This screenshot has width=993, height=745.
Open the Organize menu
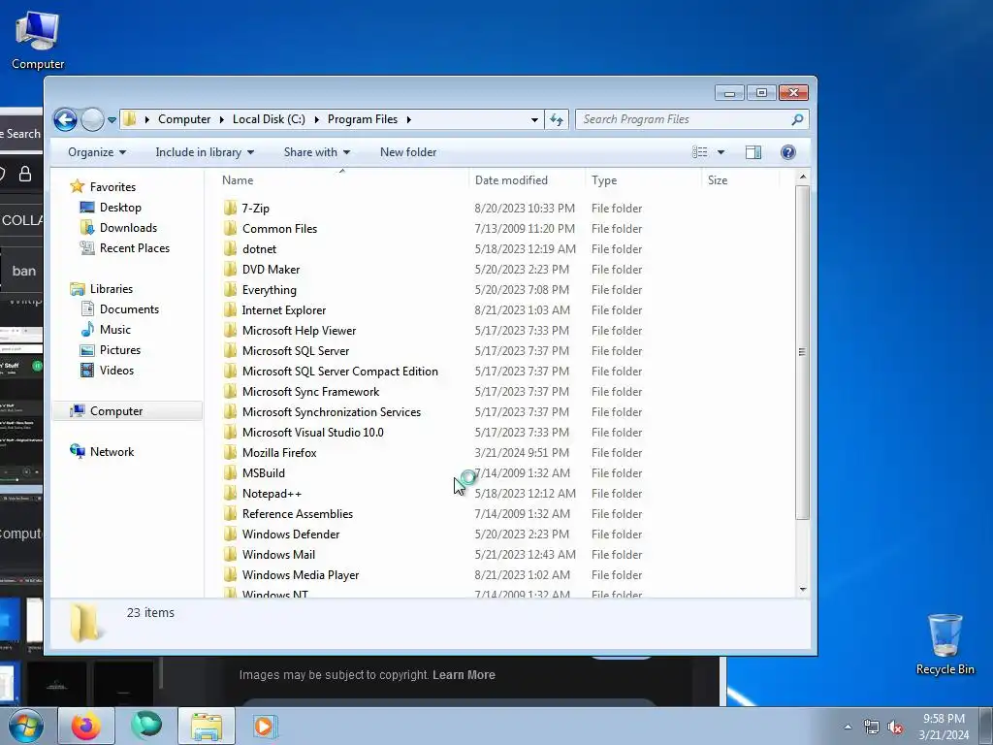coord(97,152)
